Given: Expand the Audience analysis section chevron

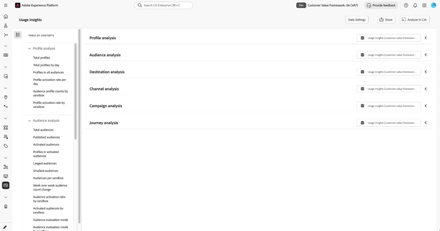Looking at the screenshot, I should pyautogui.click(x=426, y=55).
